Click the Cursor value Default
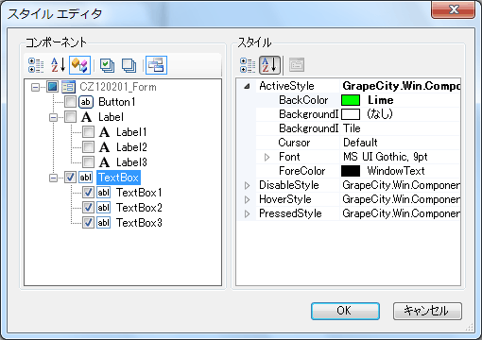Screen dimensions: 482x340 click(x=360, y=143)
